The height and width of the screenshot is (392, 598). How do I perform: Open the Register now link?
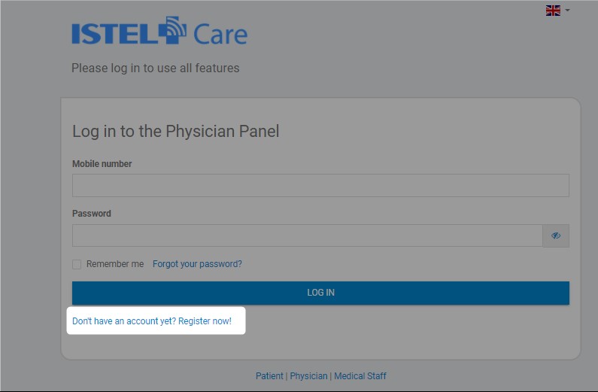point(152,321)
